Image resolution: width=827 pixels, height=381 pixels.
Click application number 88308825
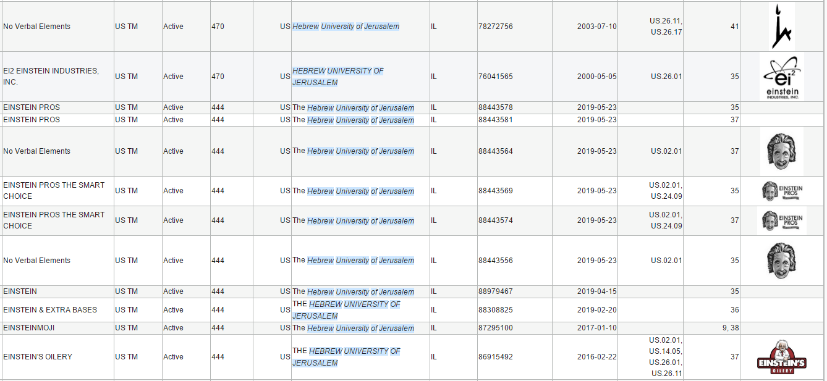(x=496, y=310)
